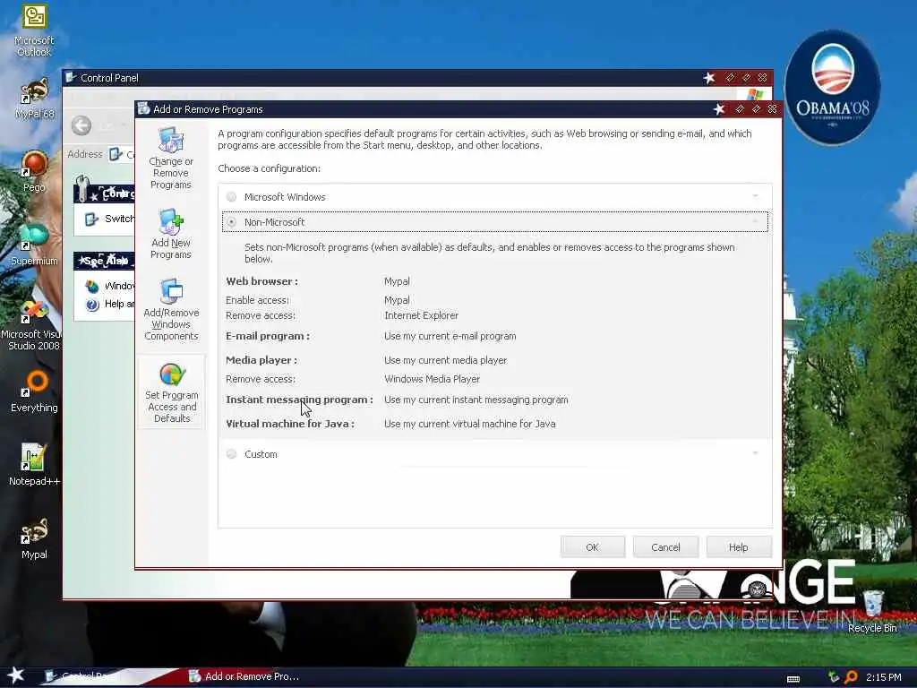Click the green network tray icon
Viewport: 917px width, 688px height.
(x=834, y=677)
